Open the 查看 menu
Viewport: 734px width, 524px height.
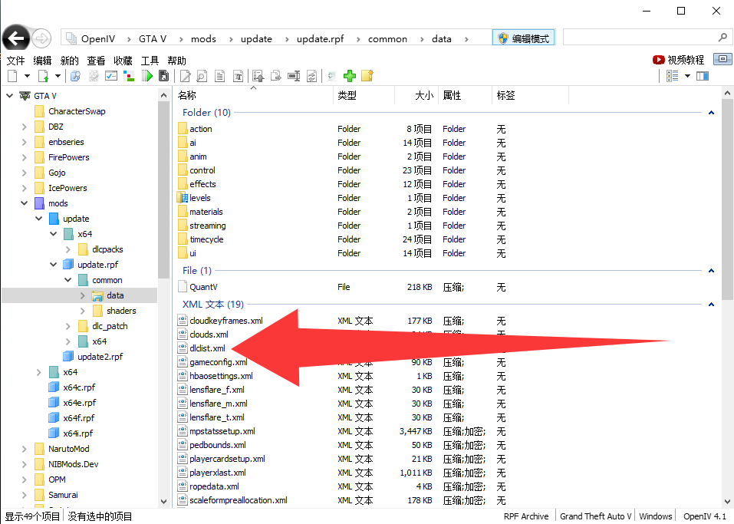tap(96, 61)
